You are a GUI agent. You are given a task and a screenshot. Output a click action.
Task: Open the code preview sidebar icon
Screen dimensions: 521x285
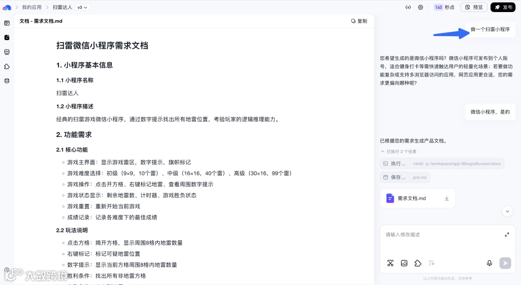(7, 52)
